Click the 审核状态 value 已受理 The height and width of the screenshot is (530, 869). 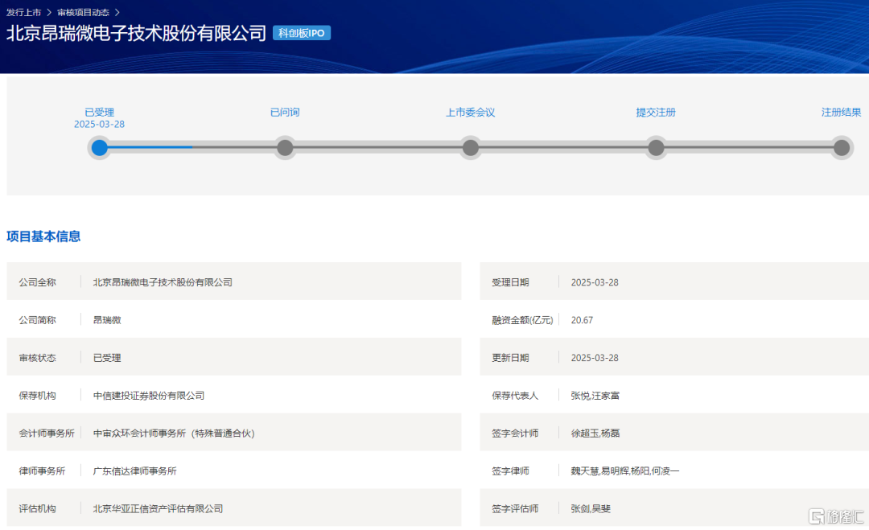(107, 358)
